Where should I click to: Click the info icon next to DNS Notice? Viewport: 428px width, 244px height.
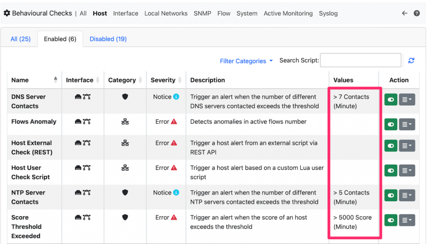[176, 97]
